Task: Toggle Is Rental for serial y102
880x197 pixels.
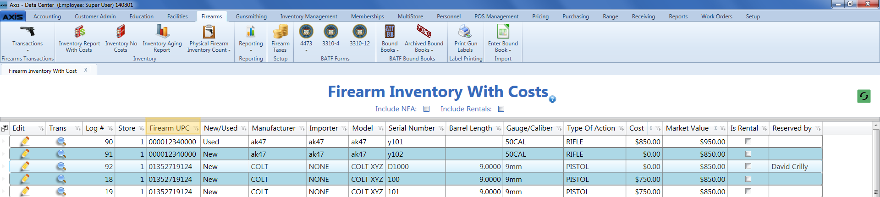Action: pos(748,154)
